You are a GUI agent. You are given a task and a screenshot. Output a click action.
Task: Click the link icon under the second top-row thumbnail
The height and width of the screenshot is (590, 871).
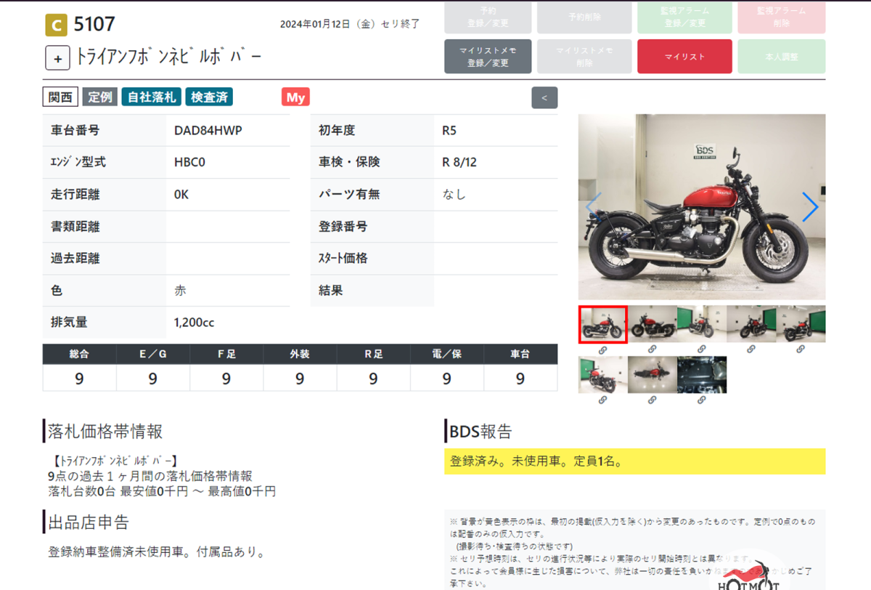pyautogui.click(x=652, y=349)
